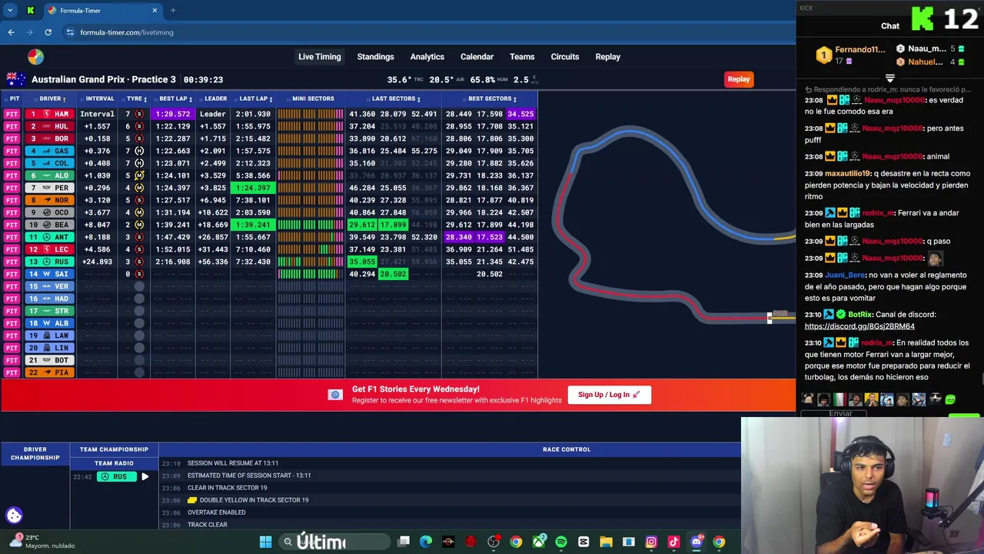Click the Windows taskbar search box
Image resolution: width=984 pixels, height=554 pixels.
click(335, 542)
